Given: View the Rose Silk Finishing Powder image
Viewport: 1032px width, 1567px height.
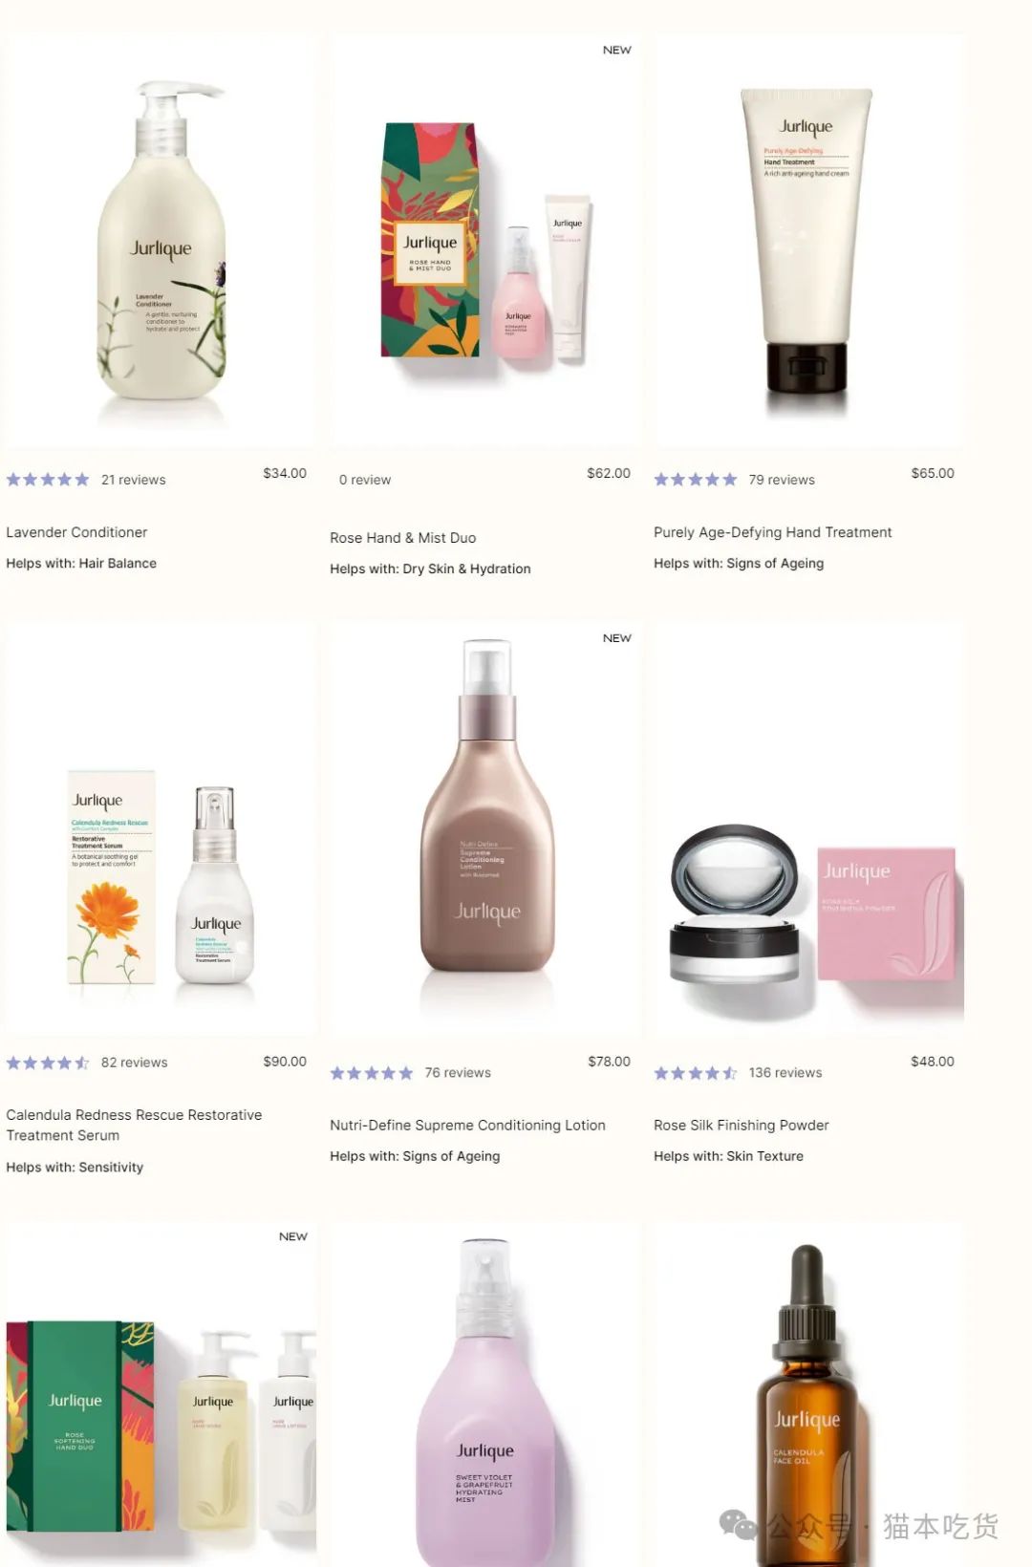Looking at the screenshot, I should [x=808, y=829].
